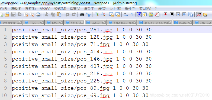The width and height of the screenshot is (212, 100).
Task: Click the folder icon after spell check
Action: 205,14
